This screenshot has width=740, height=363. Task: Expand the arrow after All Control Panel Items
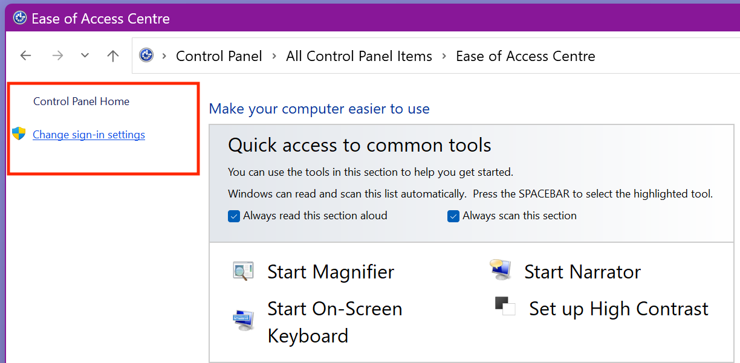[444, 56]
